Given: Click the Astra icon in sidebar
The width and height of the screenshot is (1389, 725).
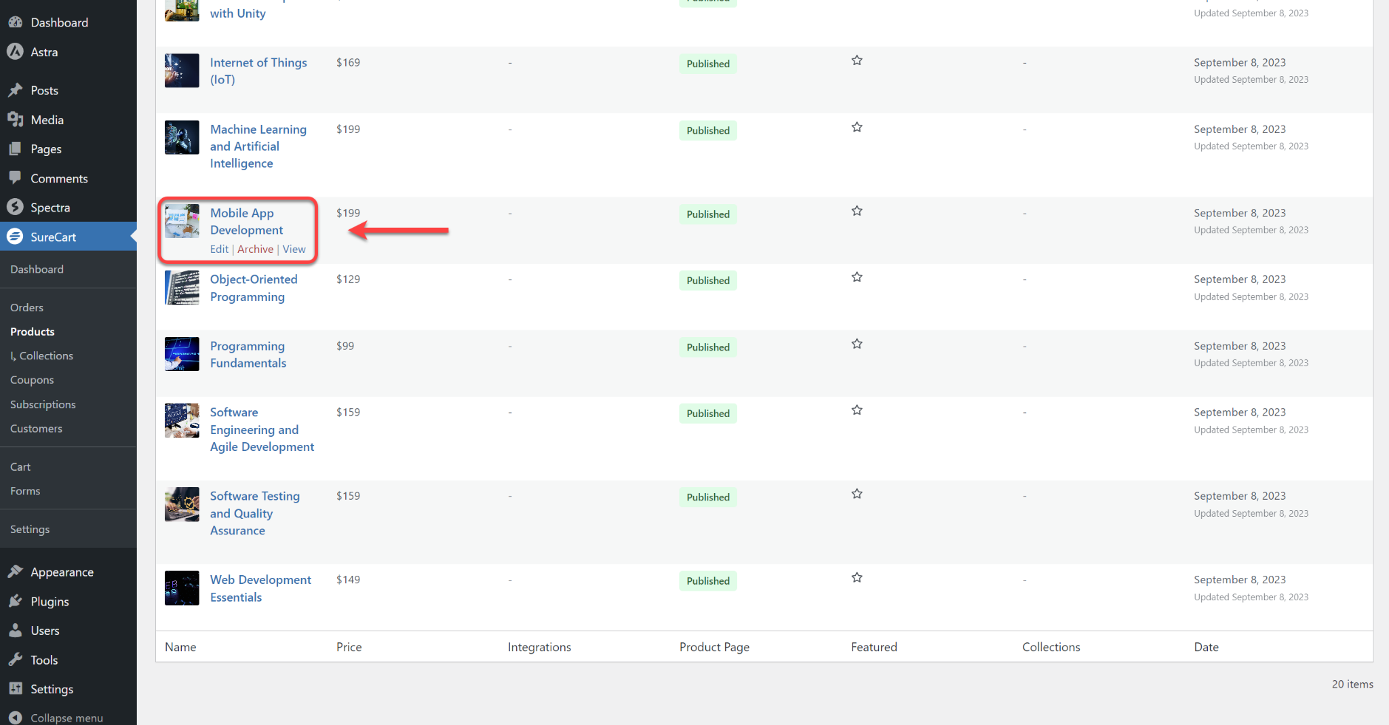Looking at the screenshot, I should coord(15,52).
